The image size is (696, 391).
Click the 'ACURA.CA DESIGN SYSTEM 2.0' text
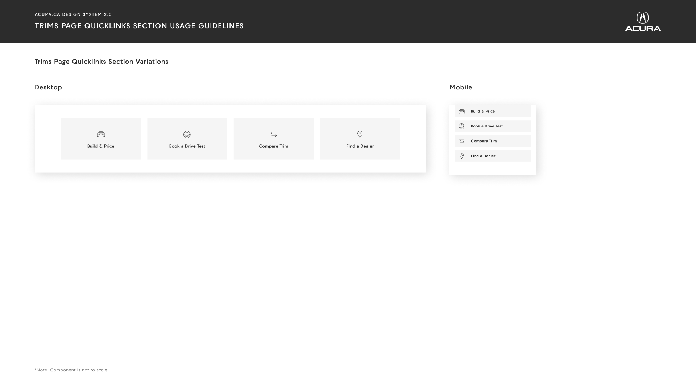click(x=73, y=14)
